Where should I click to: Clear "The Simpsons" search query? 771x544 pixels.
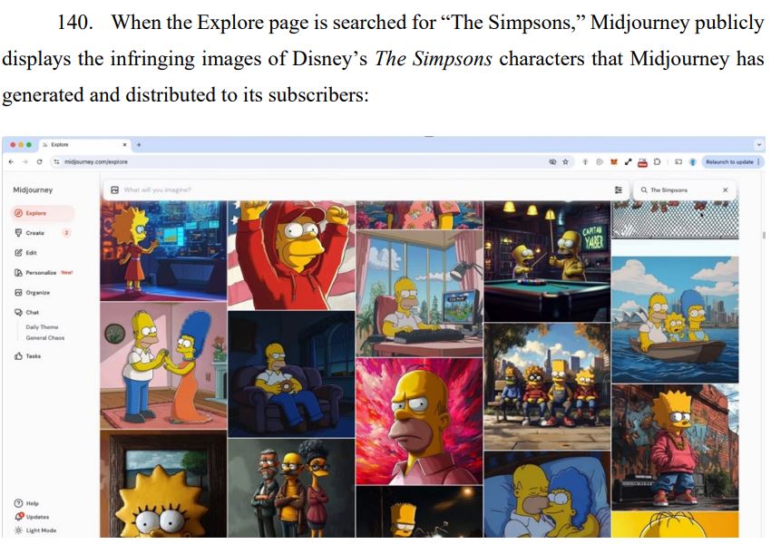pos(725,189)
